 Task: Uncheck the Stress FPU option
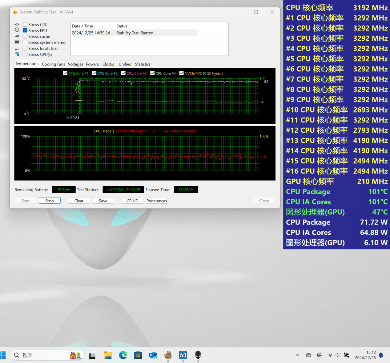coord(25,30)
